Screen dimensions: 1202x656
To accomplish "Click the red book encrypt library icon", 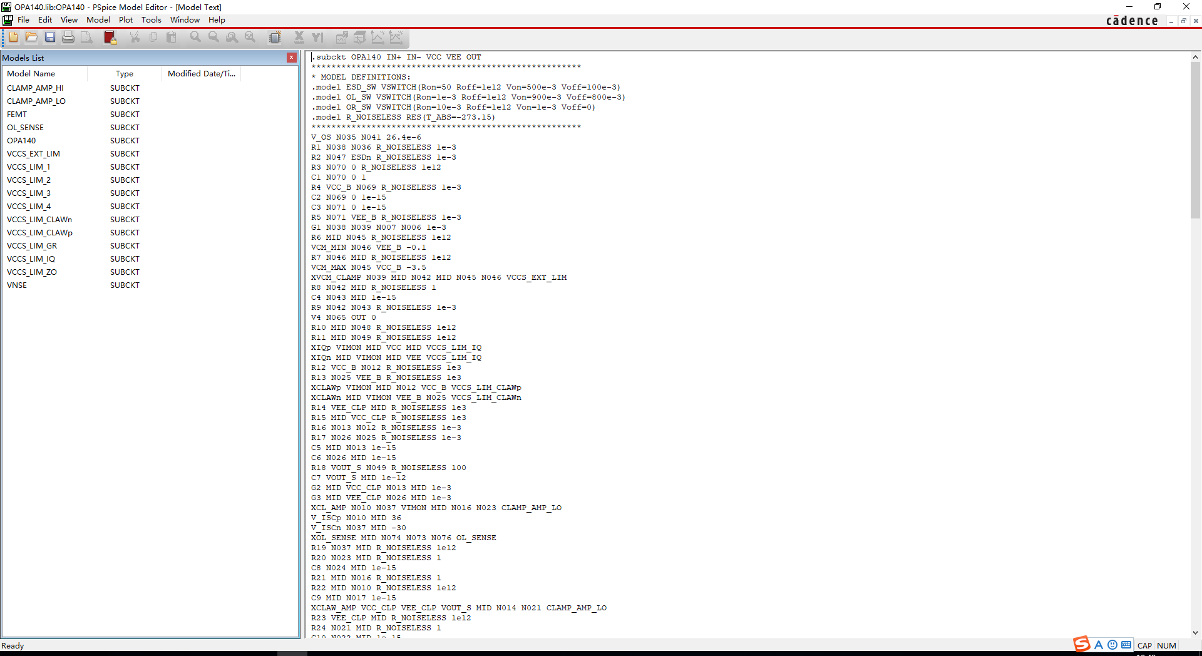I will point(110,38).
